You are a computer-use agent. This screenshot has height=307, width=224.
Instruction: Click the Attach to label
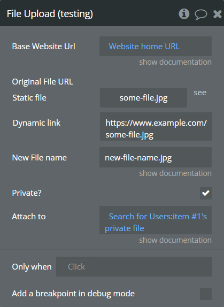click(x=29, y=217)
